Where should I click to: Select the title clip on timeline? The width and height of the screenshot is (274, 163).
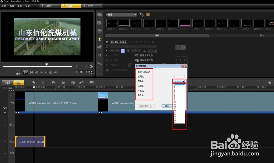tap(30, 142)
